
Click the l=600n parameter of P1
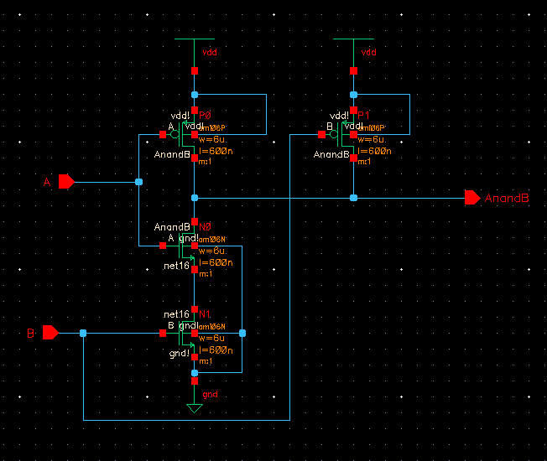pos(375,151)
